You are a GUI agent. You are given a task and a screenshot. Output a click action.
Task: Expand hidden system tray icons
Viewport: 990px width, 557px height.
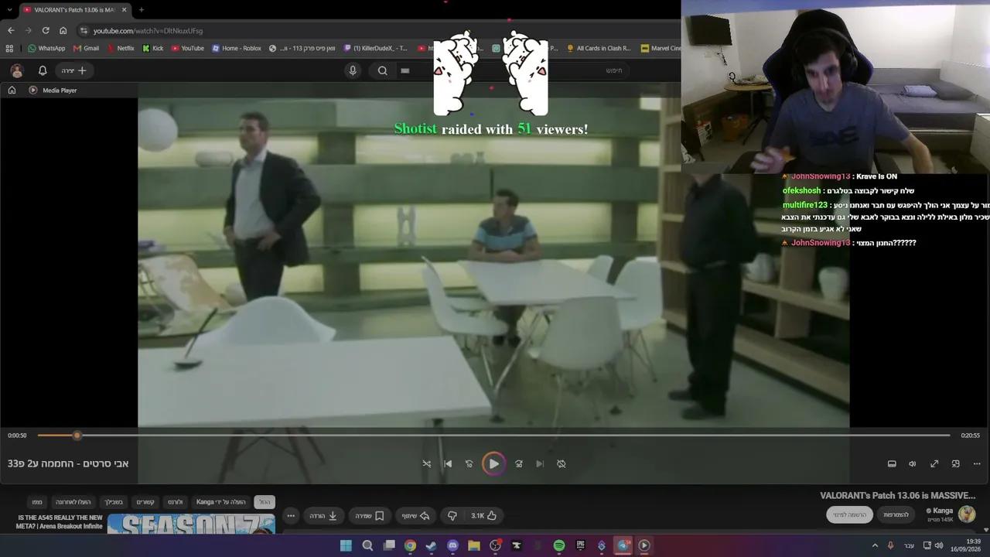point(875,545)
